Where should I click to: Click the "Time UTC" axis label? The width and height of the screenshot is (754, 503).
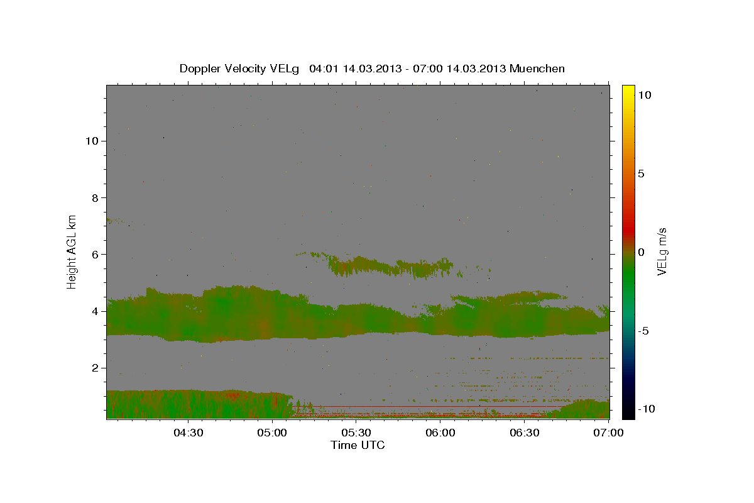click(358, 445)
